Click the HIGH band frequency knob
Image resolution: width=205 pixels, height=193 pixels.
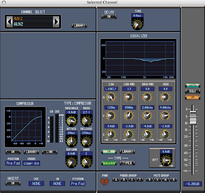165,116
